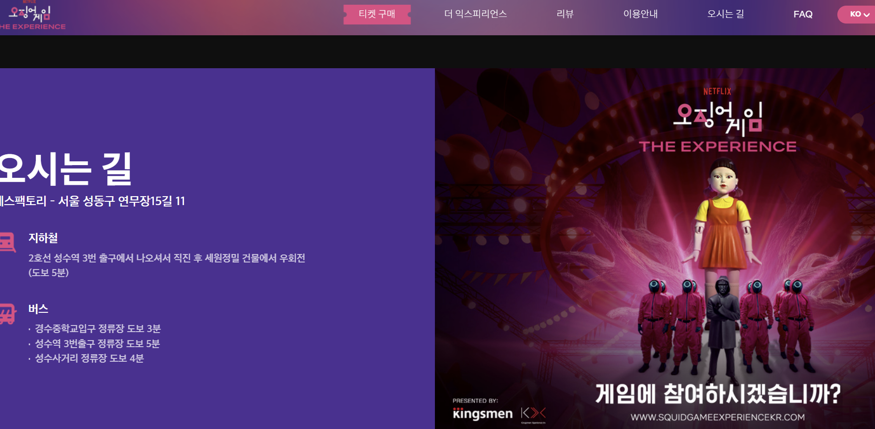Click the 2호선 성수역 3번 출구 directions text
The height and width of the screenshot is (429, 875).
(167, 258)
